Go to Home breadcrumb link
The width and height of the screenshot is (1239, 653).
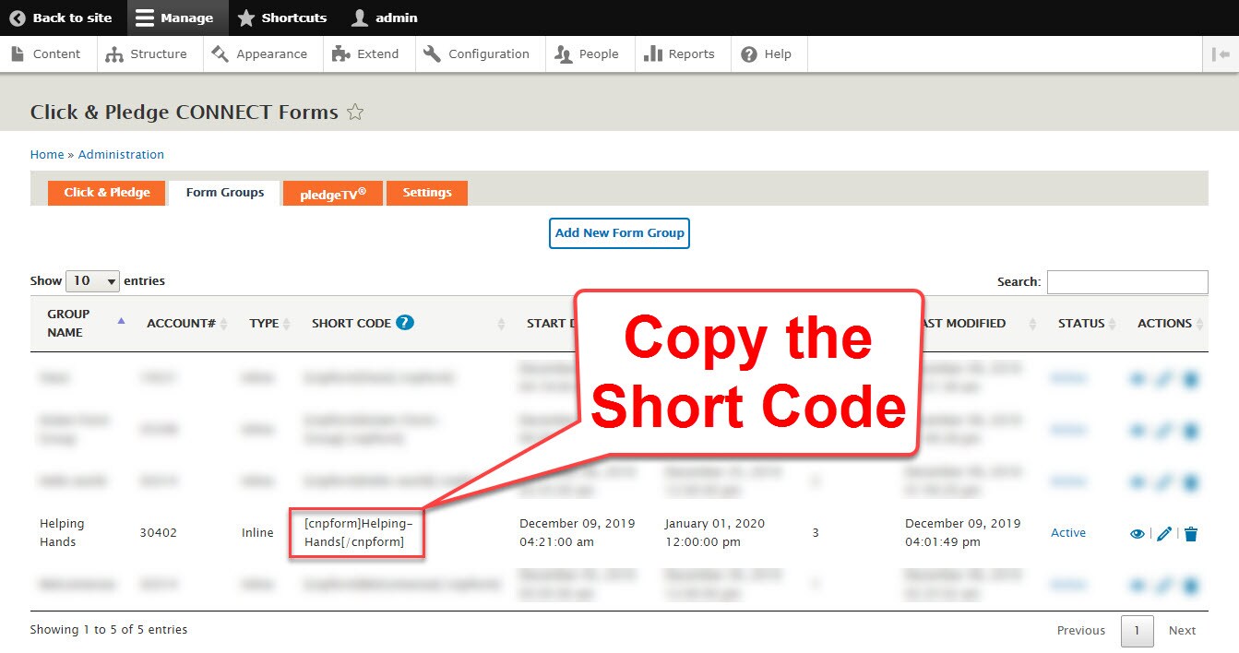[x=47, y=155]
